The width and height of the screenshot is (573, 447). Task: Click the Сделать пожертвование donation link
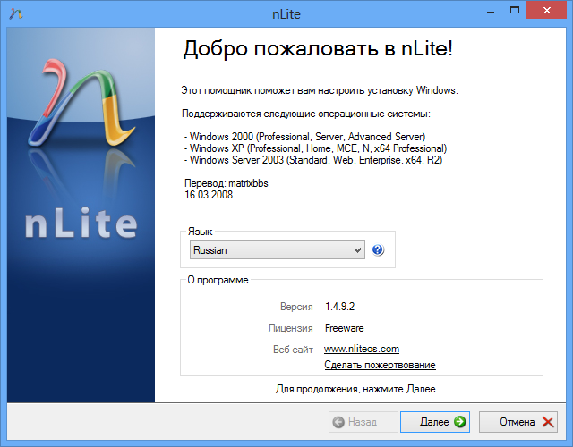[x=380, y=365]
